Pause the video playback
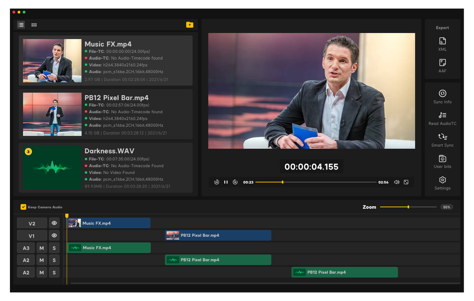Screen dimensions: 474x301 pos(226,182)
